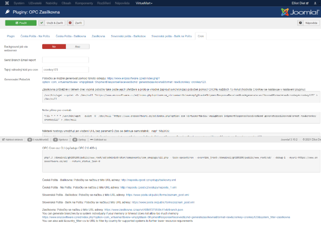Screen dimensions: 321x237
Task: Open the Nabídky menu
Action: [52, 3]
